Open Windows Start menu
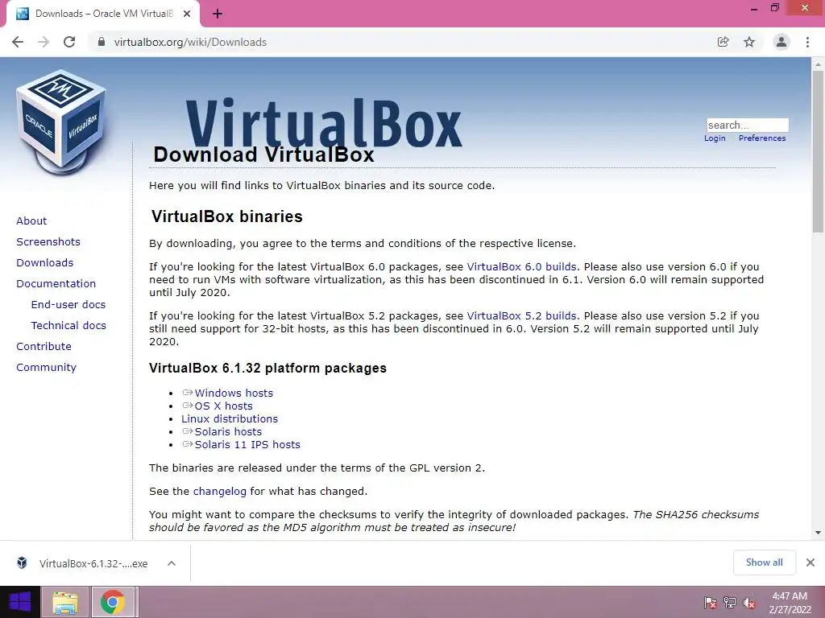825x618 pixels. 20,602
